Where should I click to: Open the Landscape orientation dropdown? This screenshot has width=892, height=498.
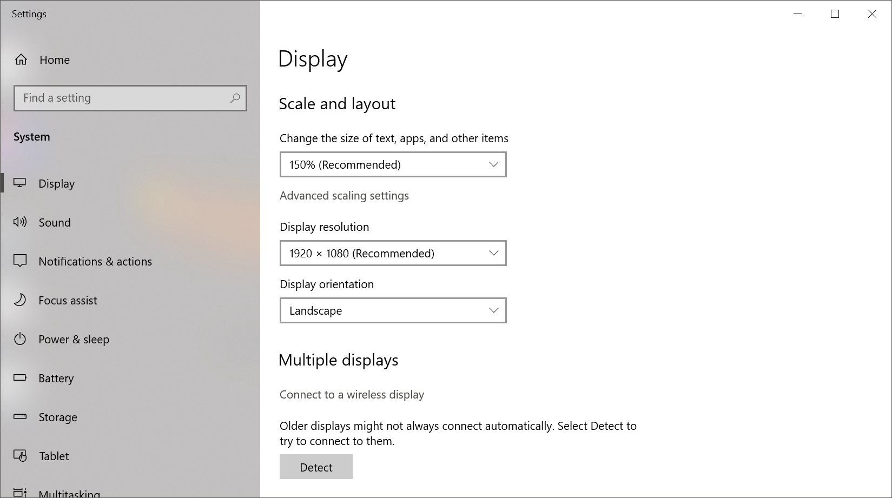393,310
